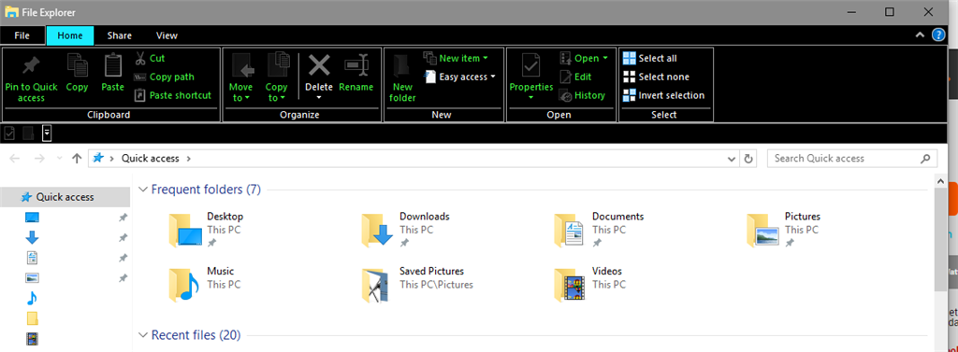
Task: Open the Share ribbon tab
Action: tap(119, 35)
